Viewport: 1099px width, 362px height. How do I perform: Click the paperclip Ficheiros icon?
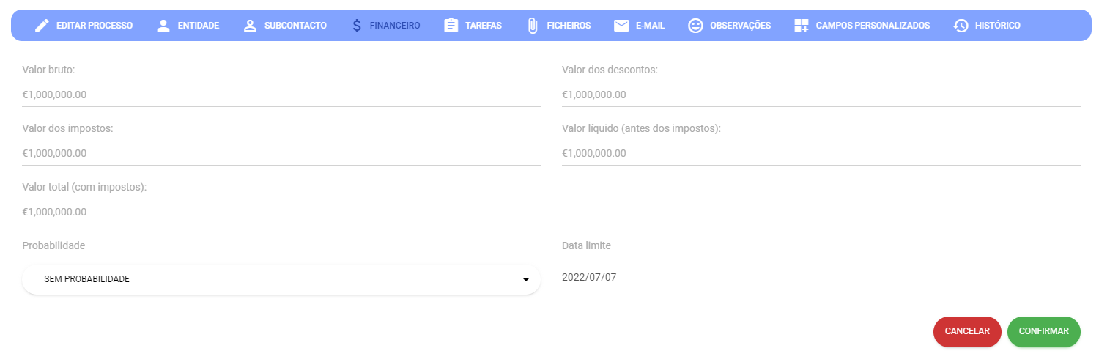(533, 26)
